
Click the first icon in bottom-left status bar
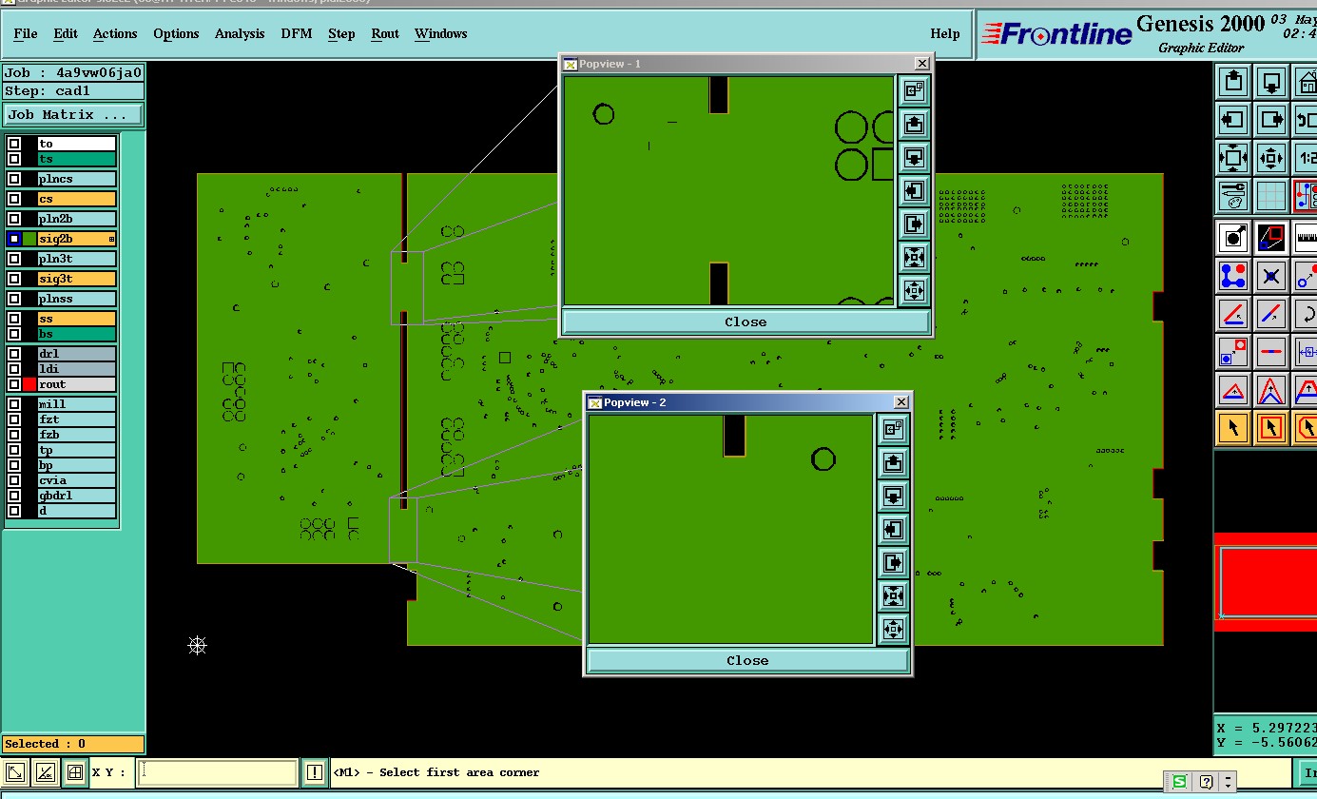click(15, 772)
